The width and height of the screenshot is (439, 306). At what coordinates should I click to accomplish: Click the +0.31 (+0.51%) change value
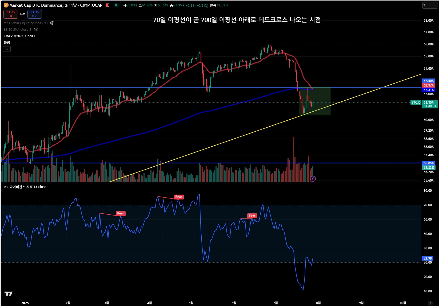[x=197, y=5]
